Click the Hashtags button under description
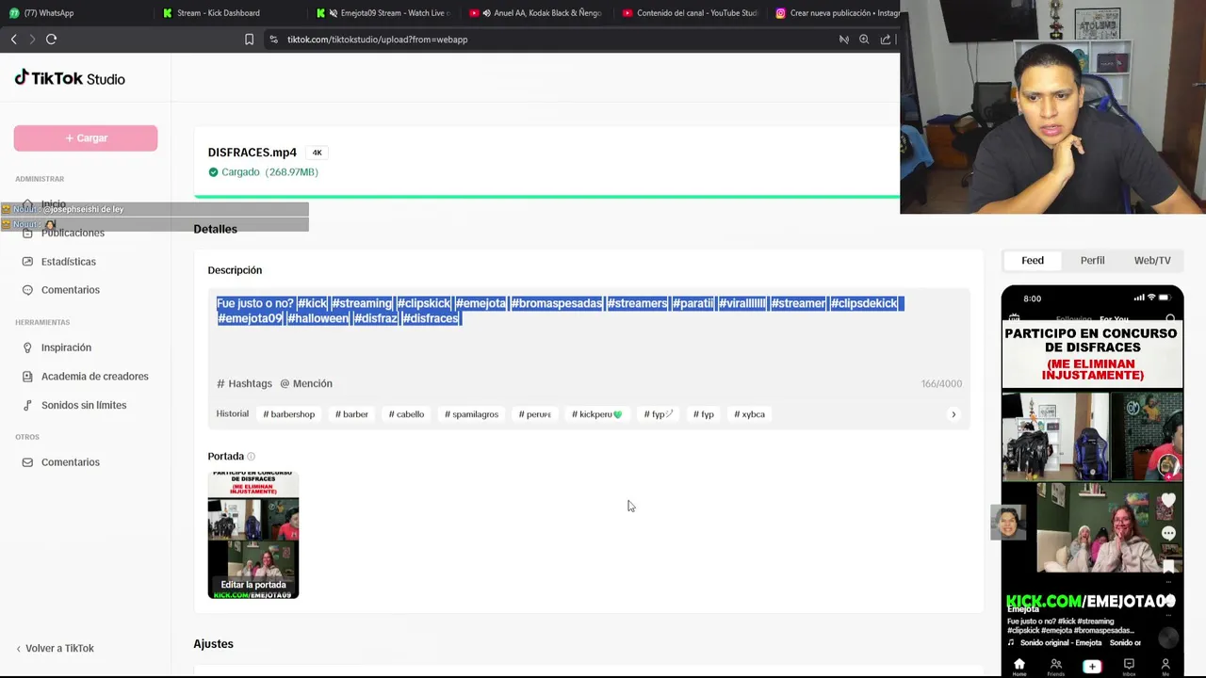 point(244,384)
